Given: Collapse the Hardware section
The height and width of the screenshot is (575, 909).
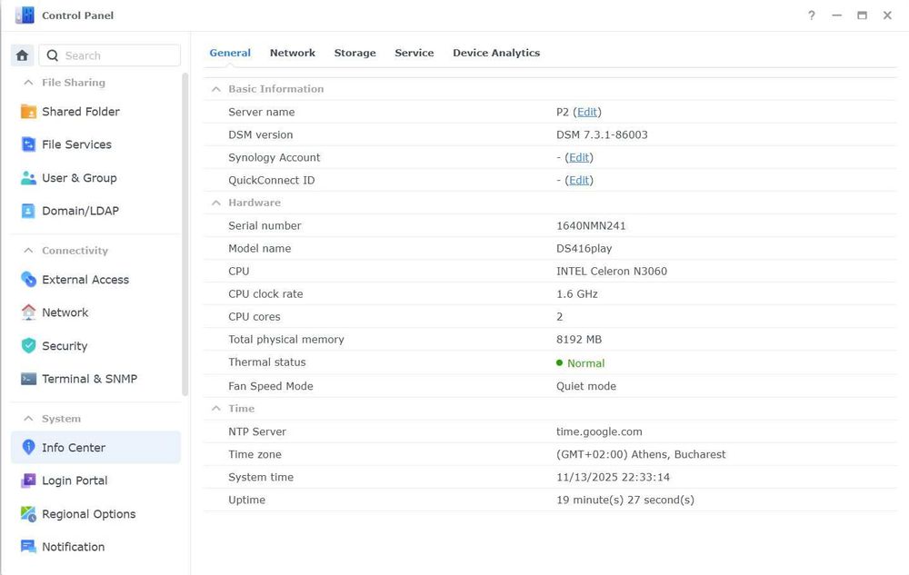Looking at the screenshot, I should pos(216,203).
